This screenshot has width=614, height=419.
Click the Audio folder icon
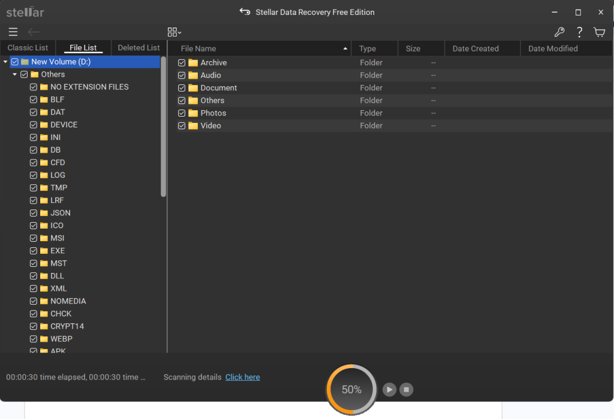pyautogui.click(x=193, y=75)
